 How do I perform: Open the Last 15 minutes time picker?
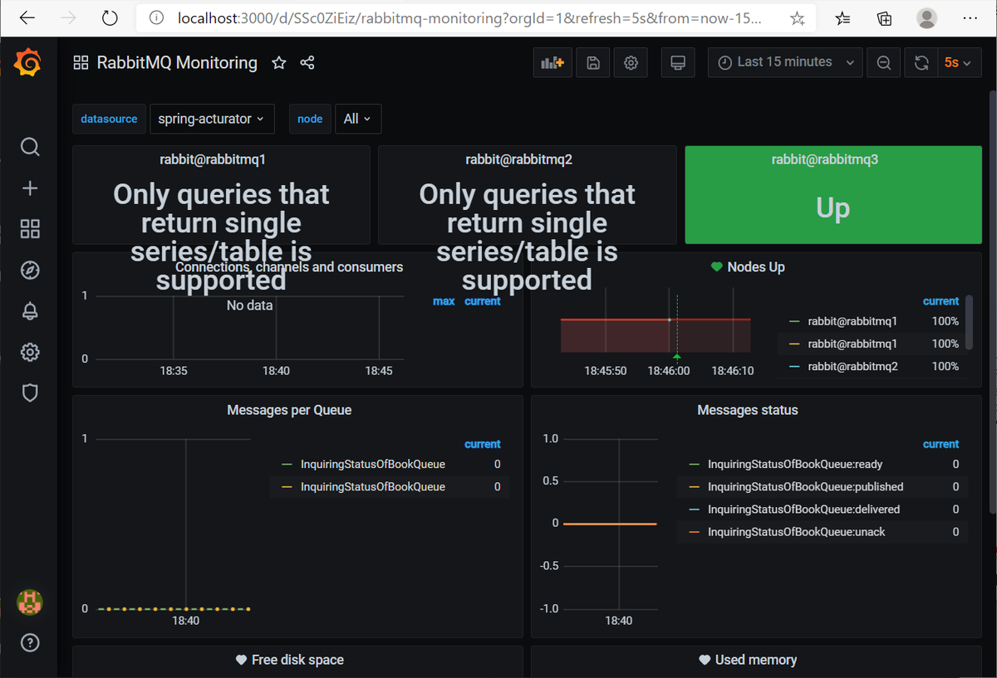coord(786,62)
